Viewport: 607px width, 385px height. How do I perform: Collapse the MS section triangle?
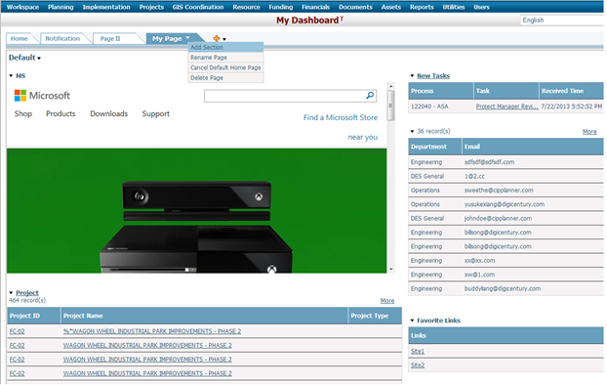[11, 75]
